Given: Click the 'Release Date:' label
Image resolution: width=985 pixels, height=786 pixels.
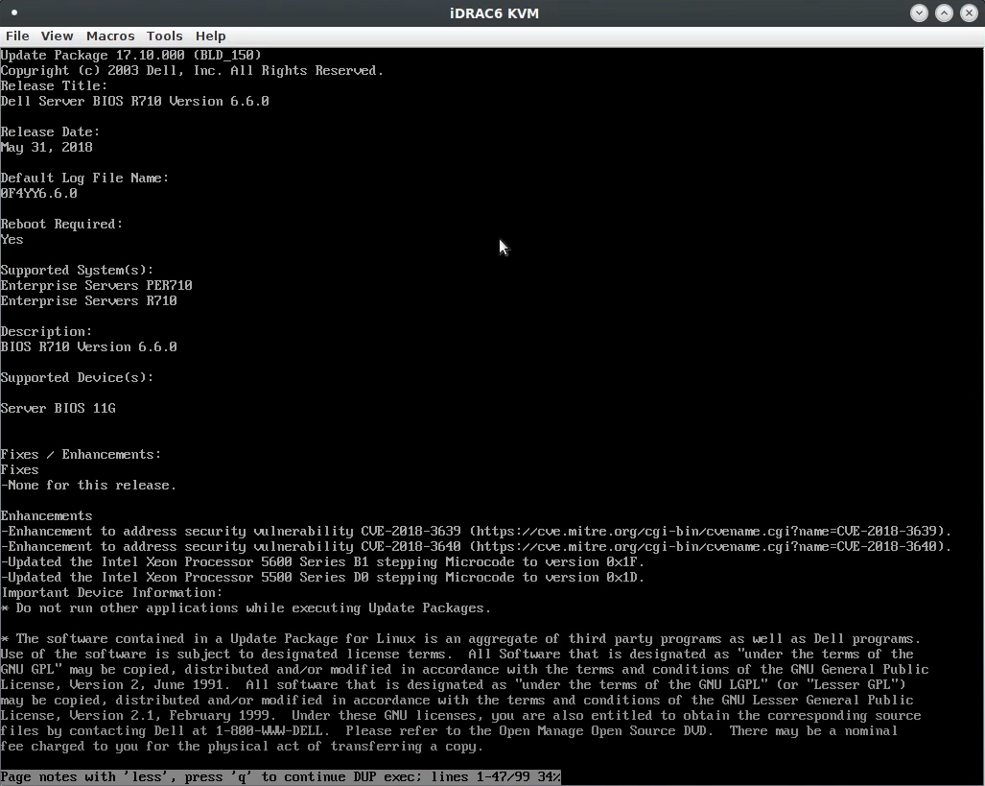Looking at the screenshot, I should 50,132.
